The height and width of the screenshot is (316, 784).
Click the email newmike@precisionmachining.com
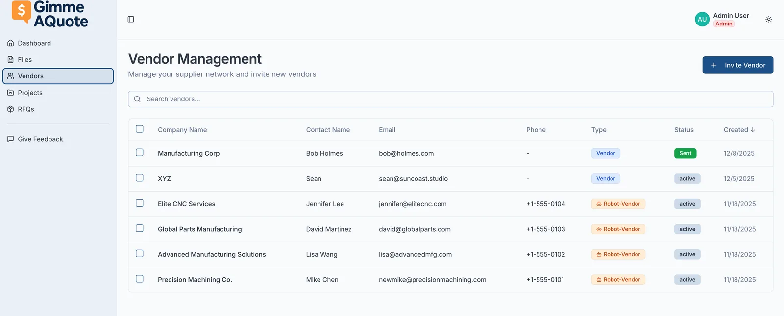coord(433,280)
